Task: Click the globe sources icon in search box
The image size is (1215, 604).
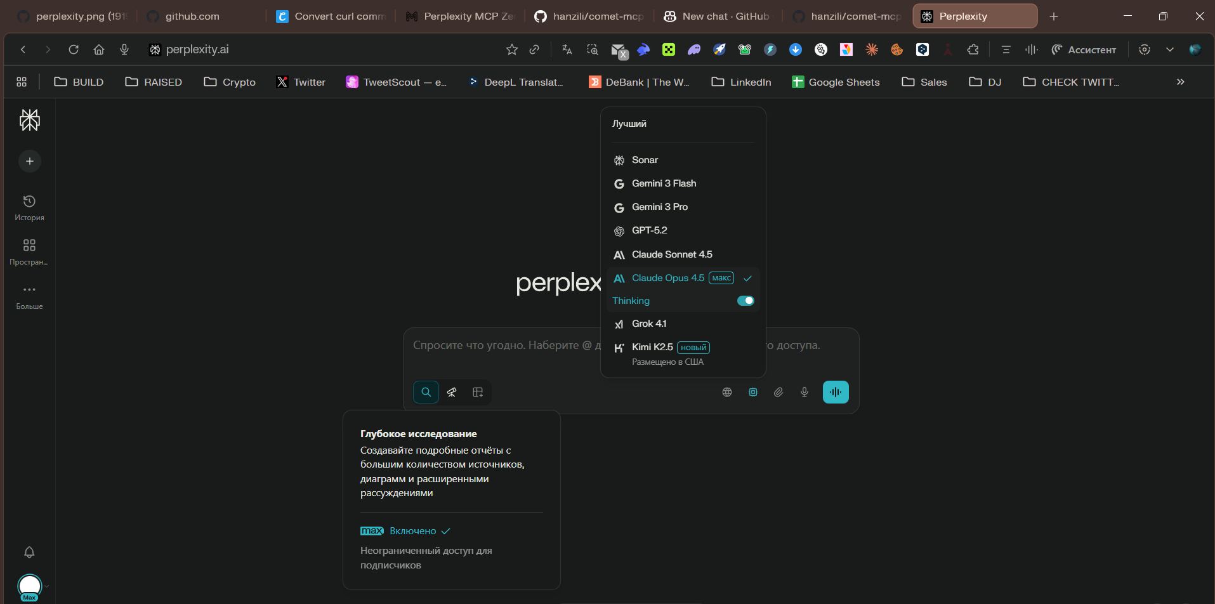Action: click(x=727, y=392)
